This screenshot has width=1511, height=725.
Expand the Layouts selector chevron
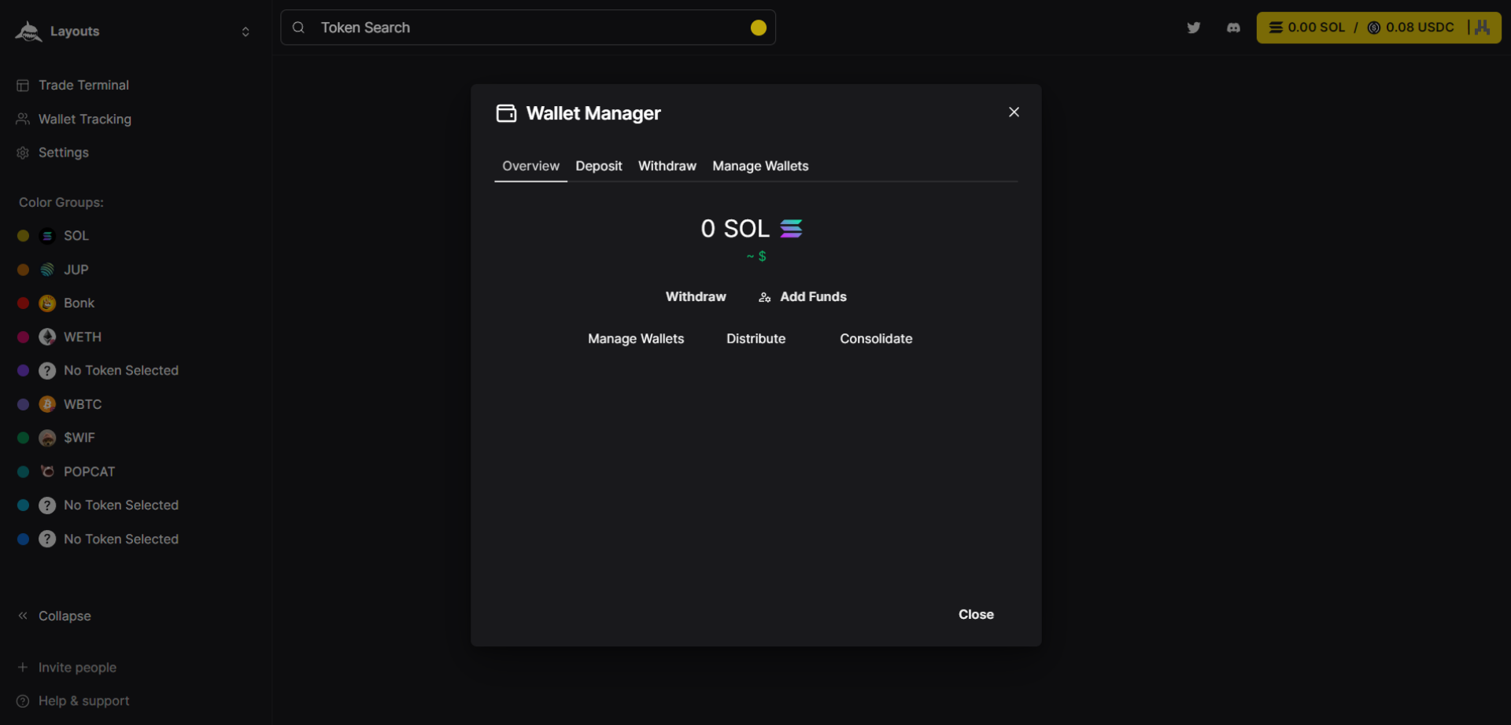pyautogui.click(x=246, y=31)
